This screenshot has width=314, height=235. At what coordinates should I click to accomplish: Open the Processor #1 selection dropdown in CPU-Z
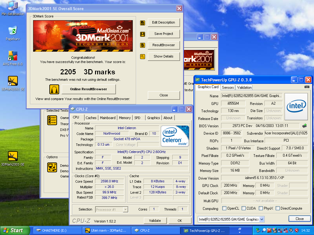pyautogui.click(x=125, y=209)
